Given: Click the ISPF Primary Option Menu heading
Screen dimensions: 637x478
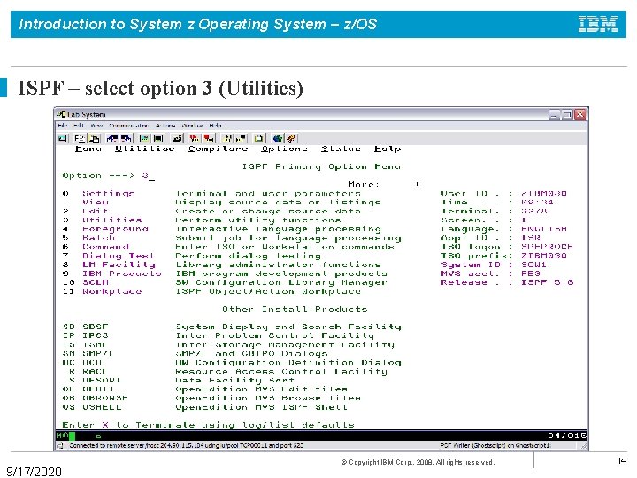Looking at the screenshot, I should 321,167.
